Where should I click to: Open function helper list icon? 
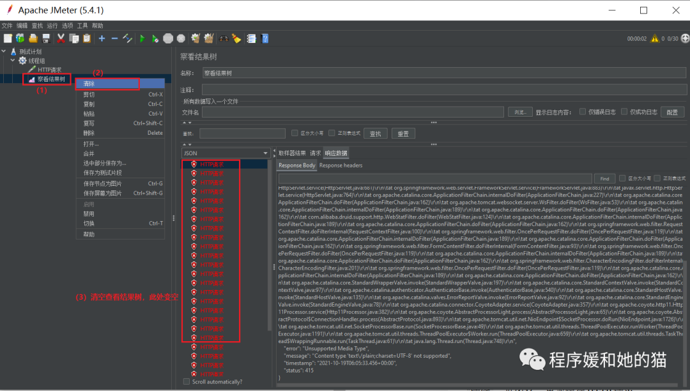[x=251, y=39]
